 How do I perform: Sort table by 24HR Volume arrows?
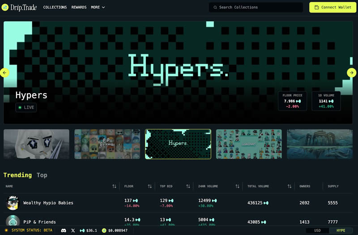pos(237,186)
